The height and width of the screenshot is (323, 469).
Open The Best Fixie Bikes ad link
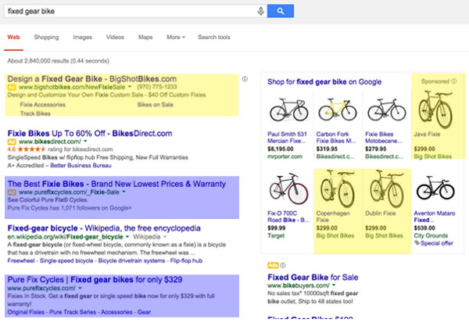click(116, 184)
